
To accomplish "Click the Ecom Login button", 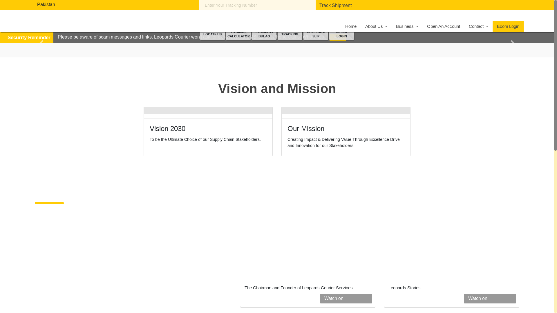I will (508, 26).
